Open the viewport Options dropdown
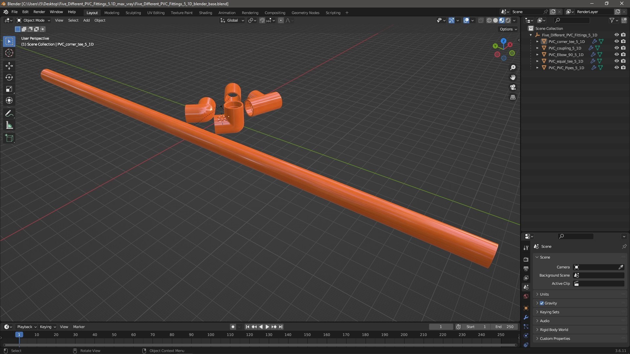This screenshot has width=630, height=354. click(508, 29)
